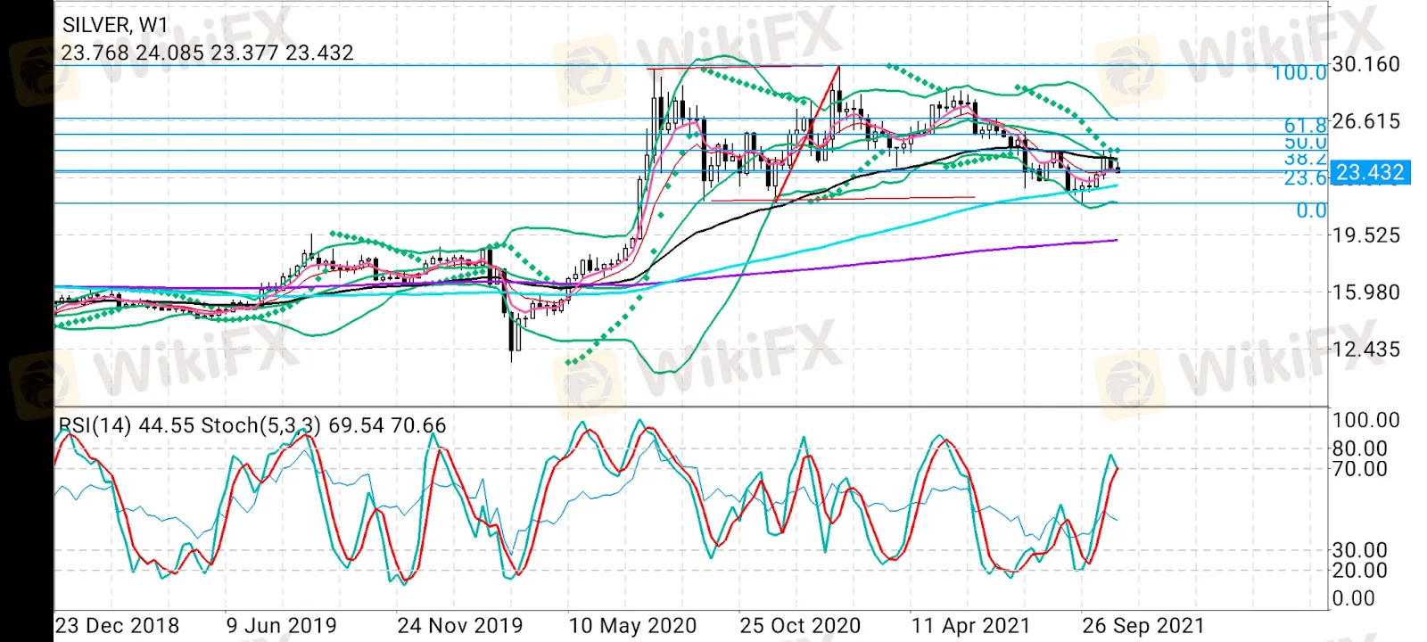Select the 10 May 2020 date label
The height and width of the screenshot is (642, 1427).
click(x=632, y=626)
